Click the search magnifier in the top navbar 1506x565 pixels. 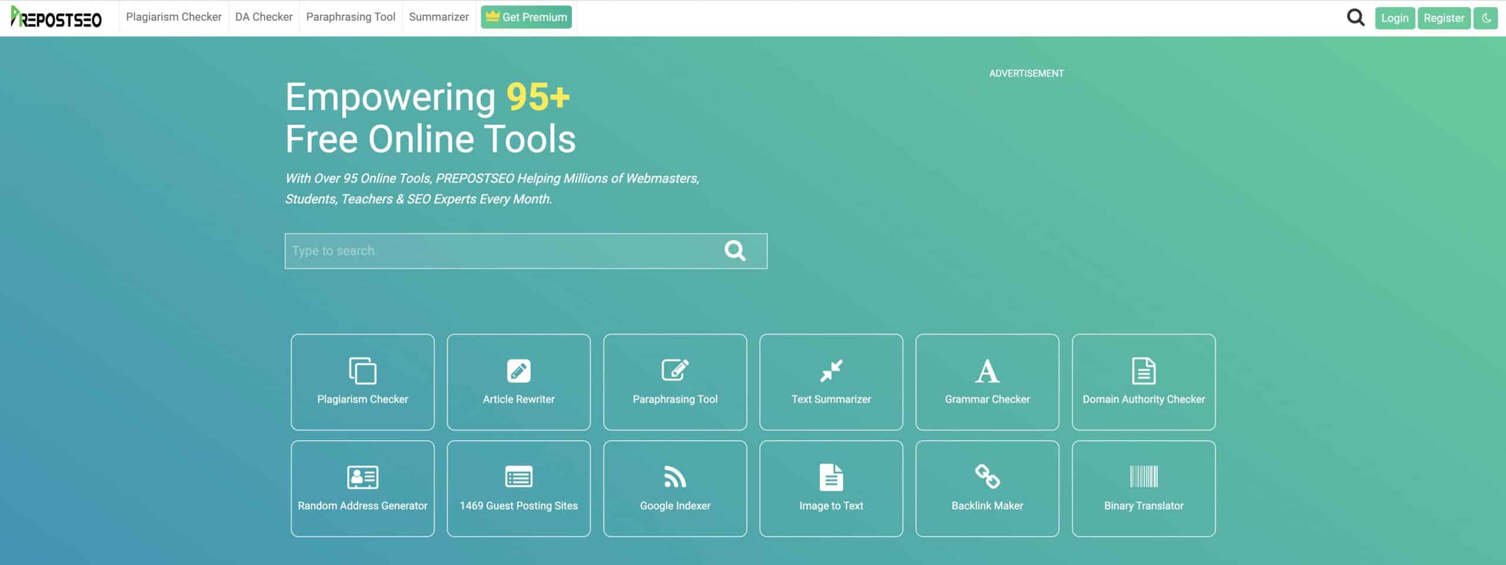(1355, 18)
